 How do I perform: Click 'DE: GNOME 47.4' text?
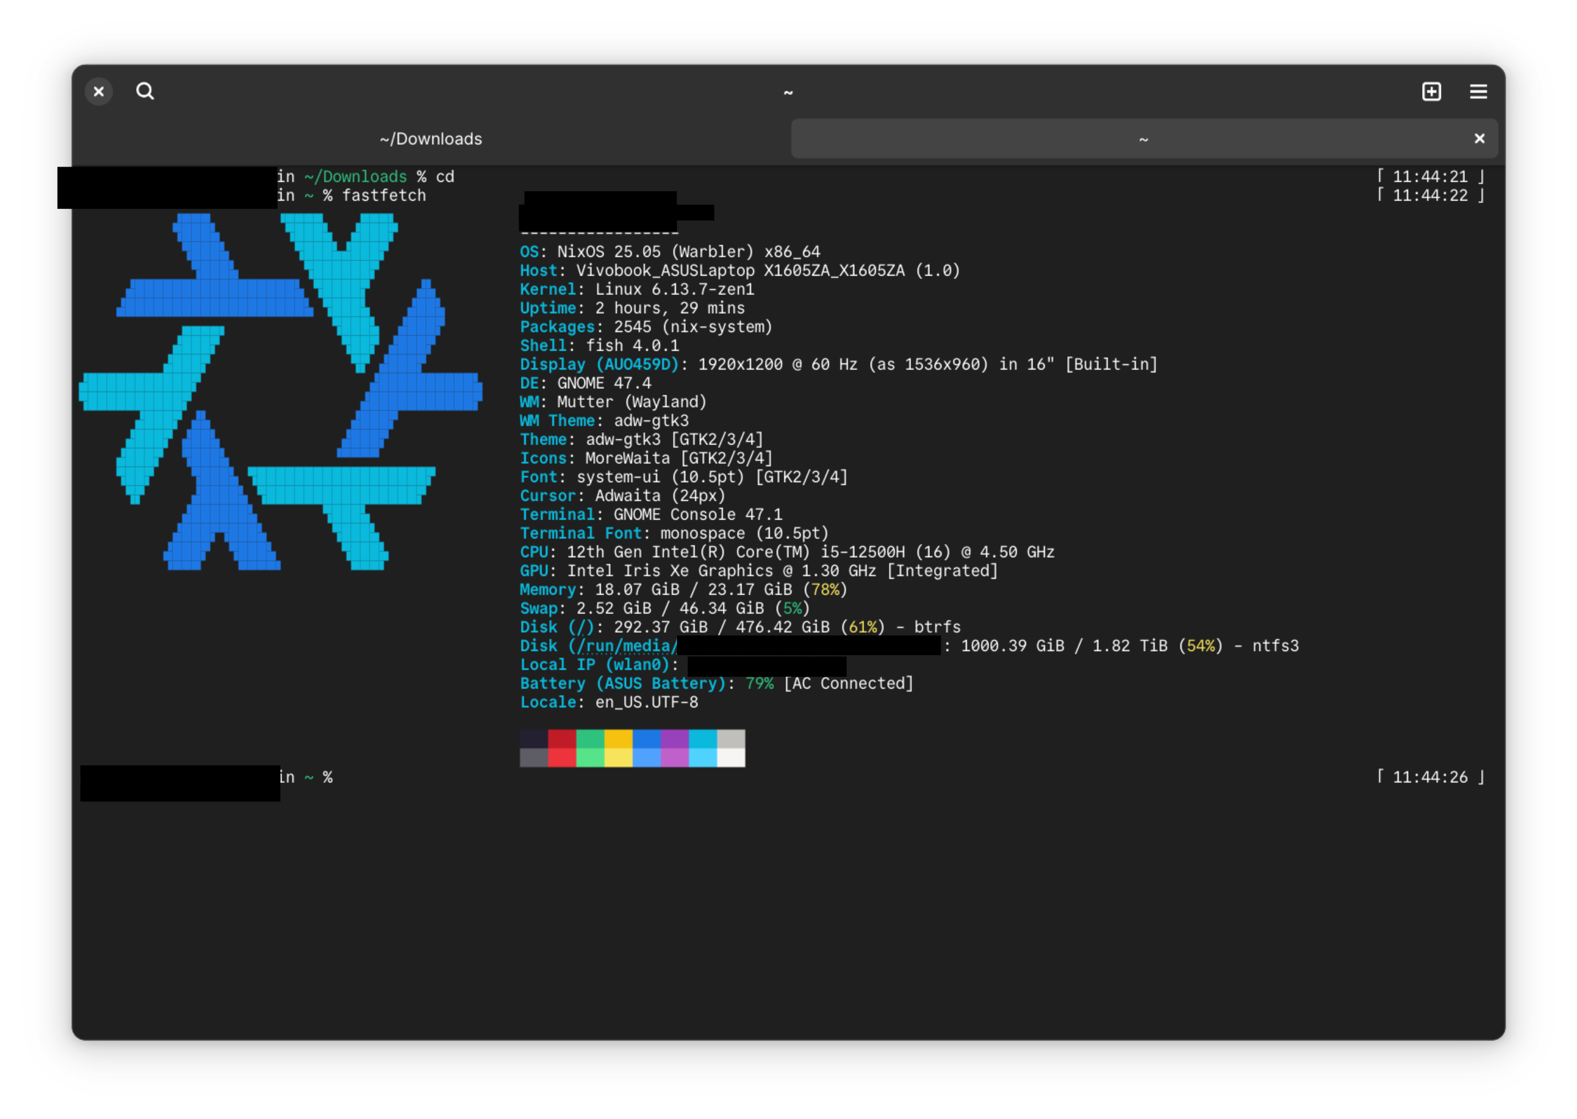pyautogui.click(x=585, y=383)
